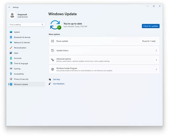Go to Accounts settings
This screenshot has height=136, width=169.
(x=27, y=58)
